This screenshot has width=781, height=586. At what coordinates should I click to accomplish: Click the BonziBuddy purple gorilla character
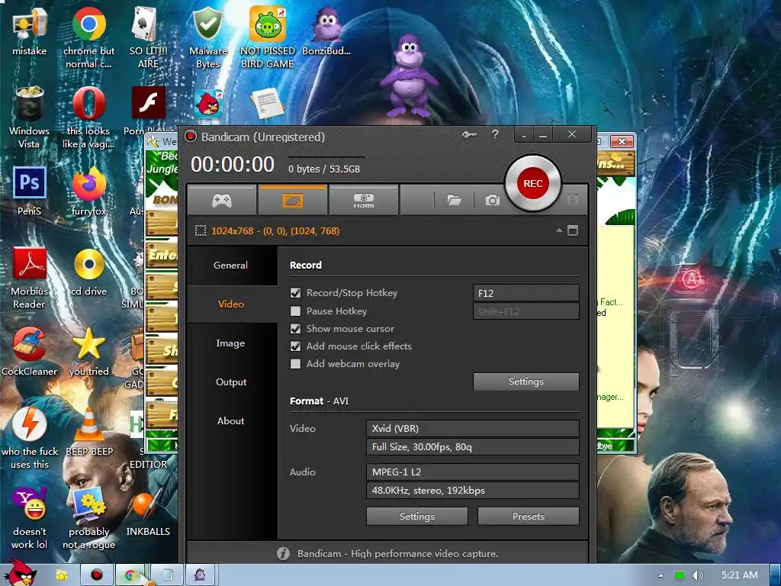pyautogui.click(x=409, y=76)
